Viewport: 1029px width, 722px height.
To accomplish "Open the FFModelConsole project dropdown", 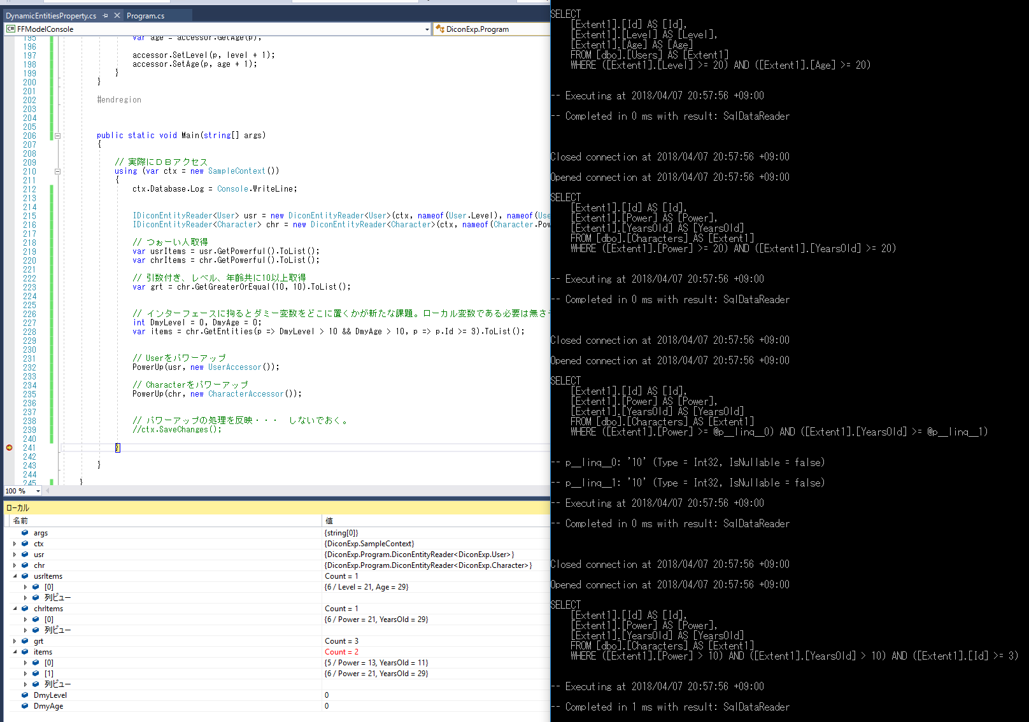I will tap(427, 29).
